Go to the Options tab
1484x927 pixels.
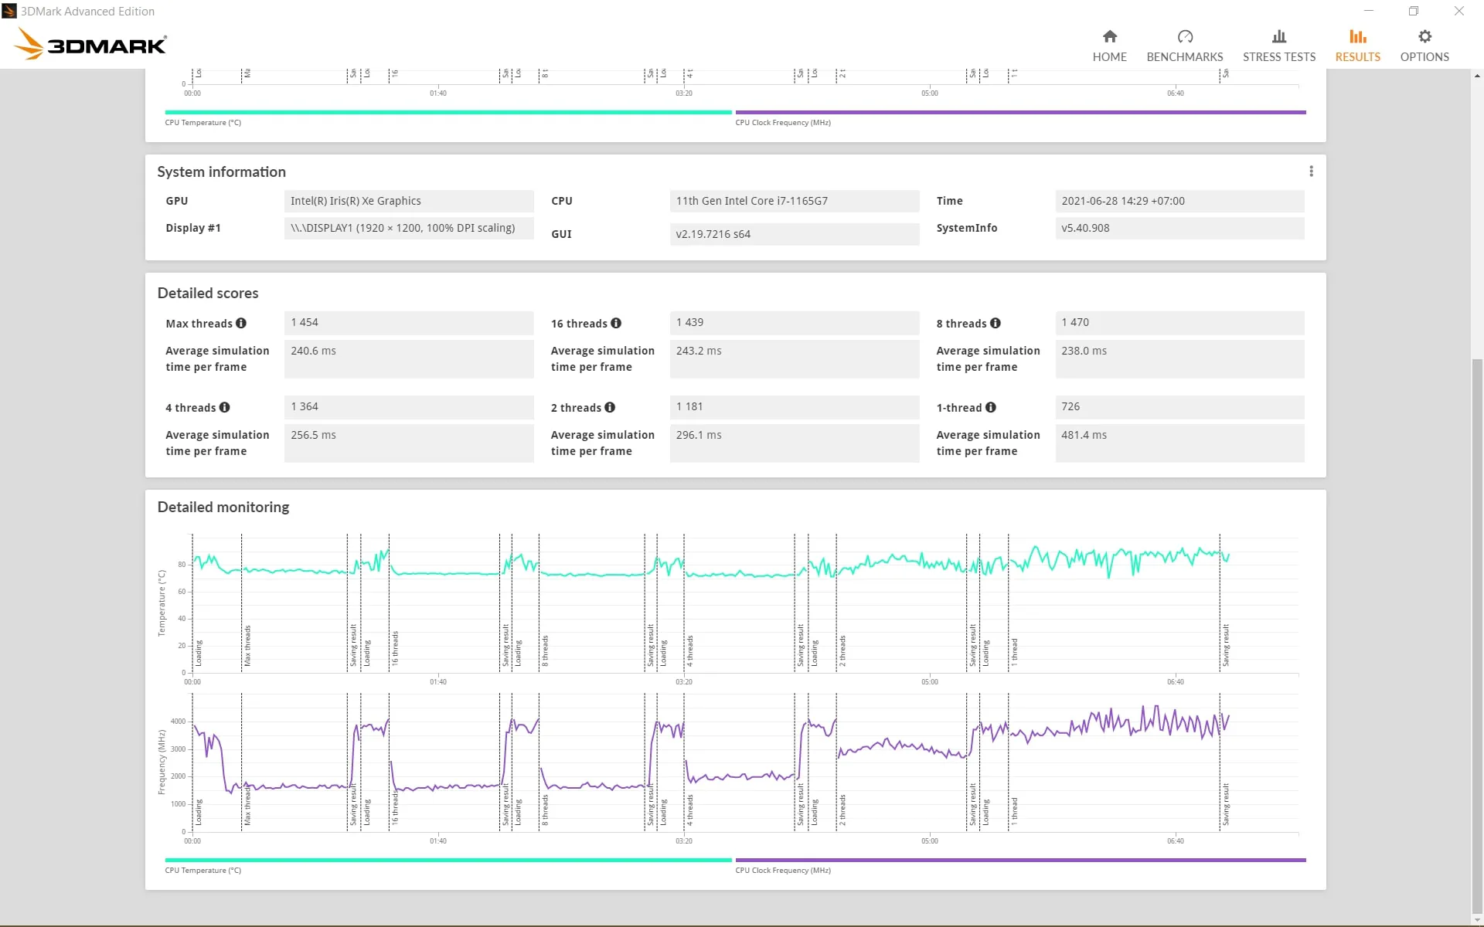click(1424, 46)
